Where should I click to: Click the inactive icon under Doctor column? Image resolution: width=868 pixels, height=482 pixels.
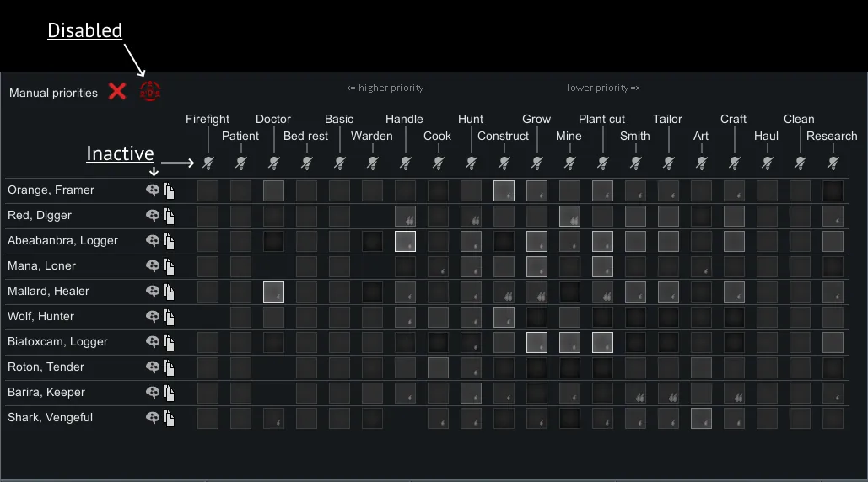pos(273,162)
